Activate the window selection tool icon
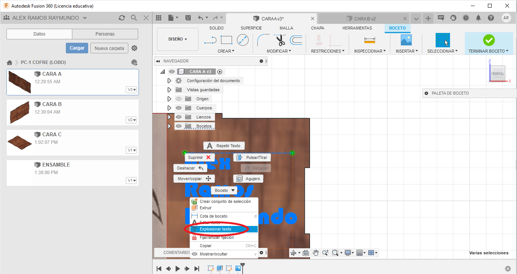The height and width of the screenshot is (274, 517). (442, 40)
